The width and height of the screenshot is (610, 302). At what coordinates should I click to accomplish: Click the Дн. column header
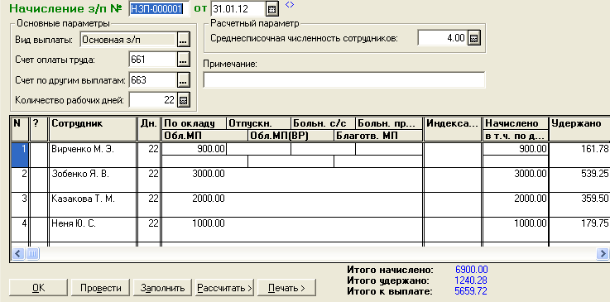coord(149,128)
